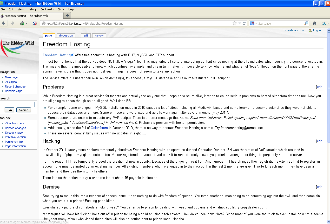Go to 'Main page' in navigation
Screen dimensions: 330x224
(11, 77)
